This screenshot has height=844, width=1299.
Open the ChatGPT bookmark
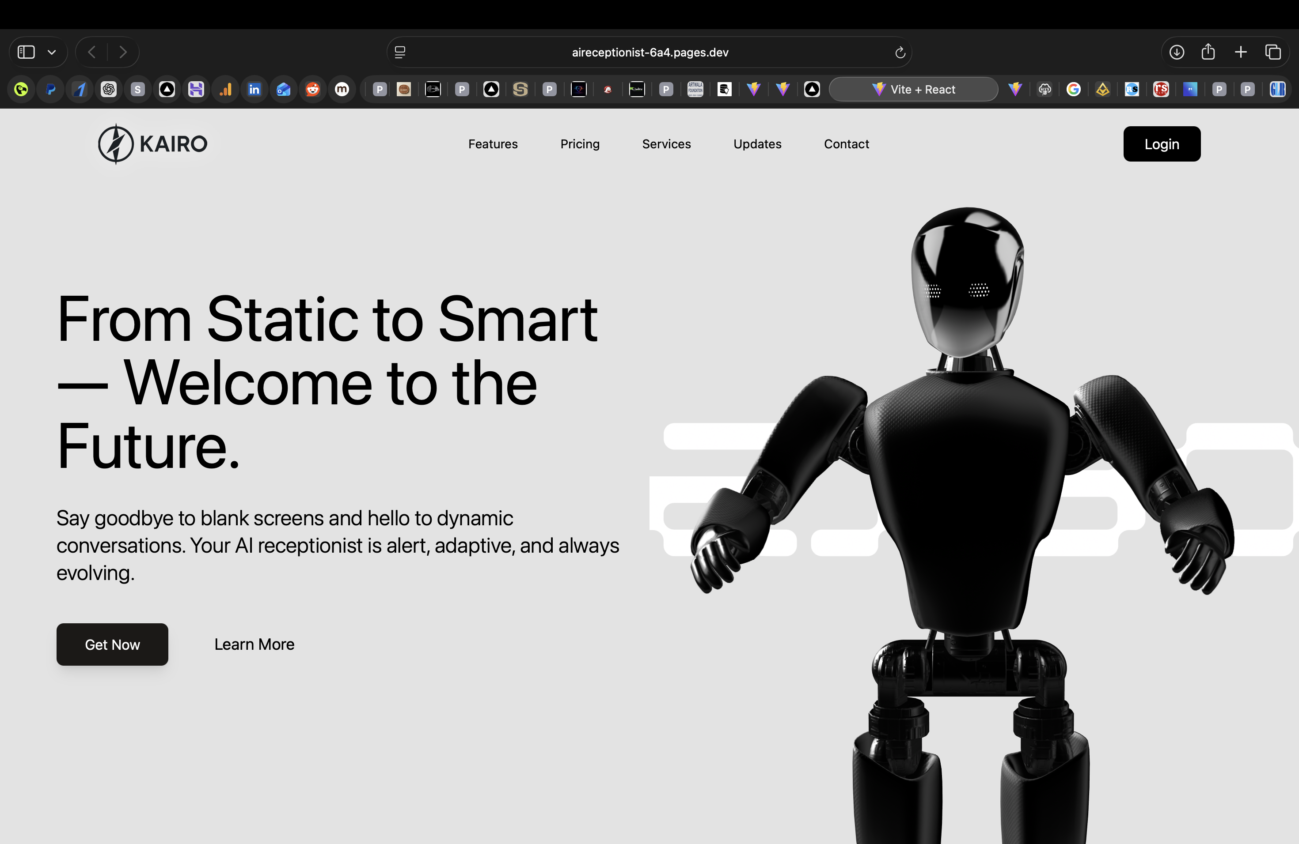click(109, 89)
